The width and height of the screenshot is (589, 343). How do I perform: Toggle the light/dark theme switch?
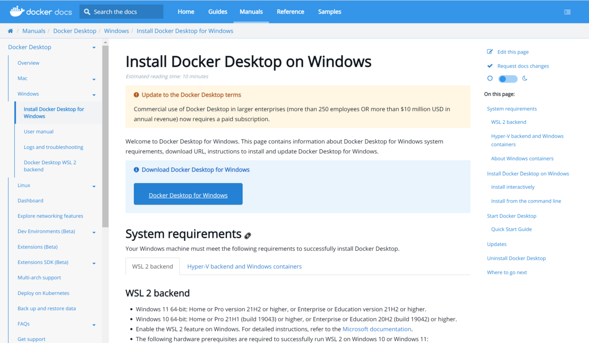click(508, 79)
